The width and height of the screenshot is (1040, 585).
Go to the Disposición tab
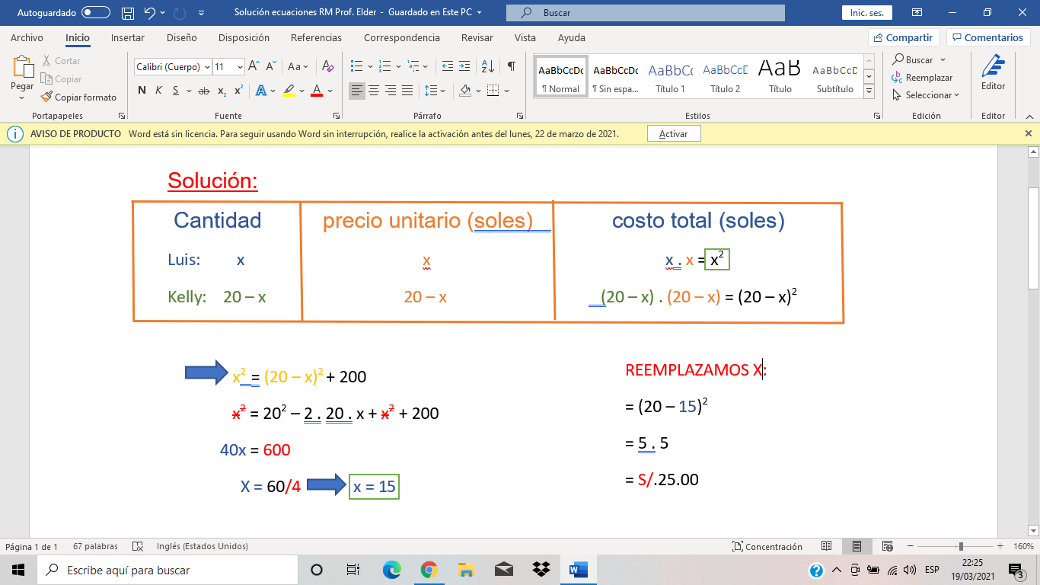(244, 37)
